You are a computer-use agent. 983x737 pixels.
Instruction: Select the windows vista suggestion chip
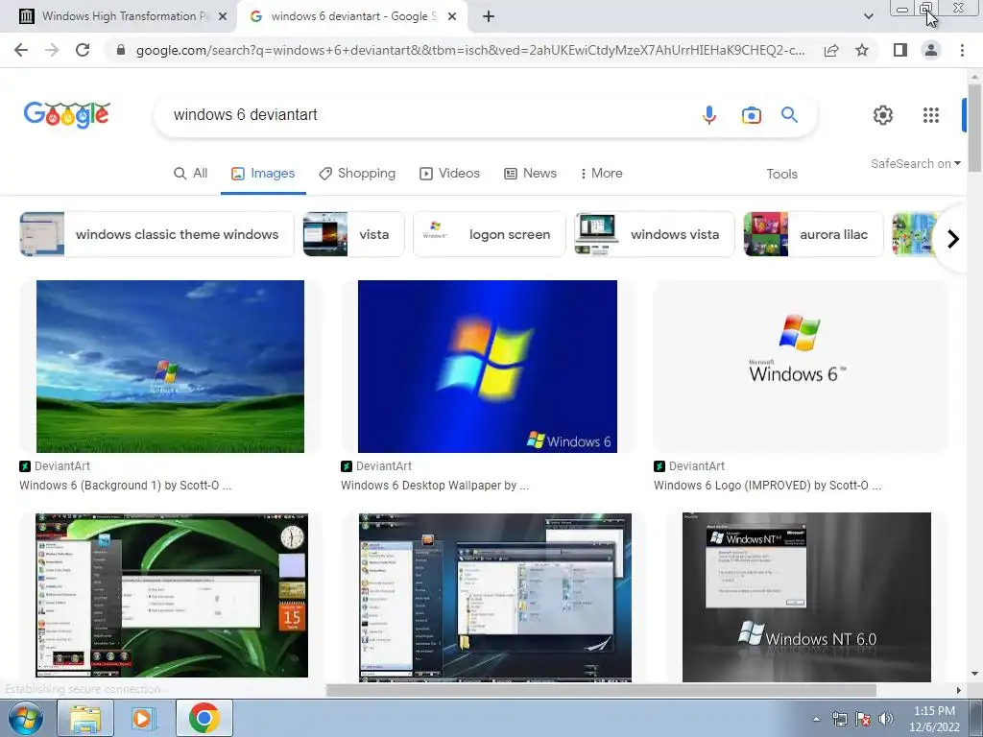[655, 234]
